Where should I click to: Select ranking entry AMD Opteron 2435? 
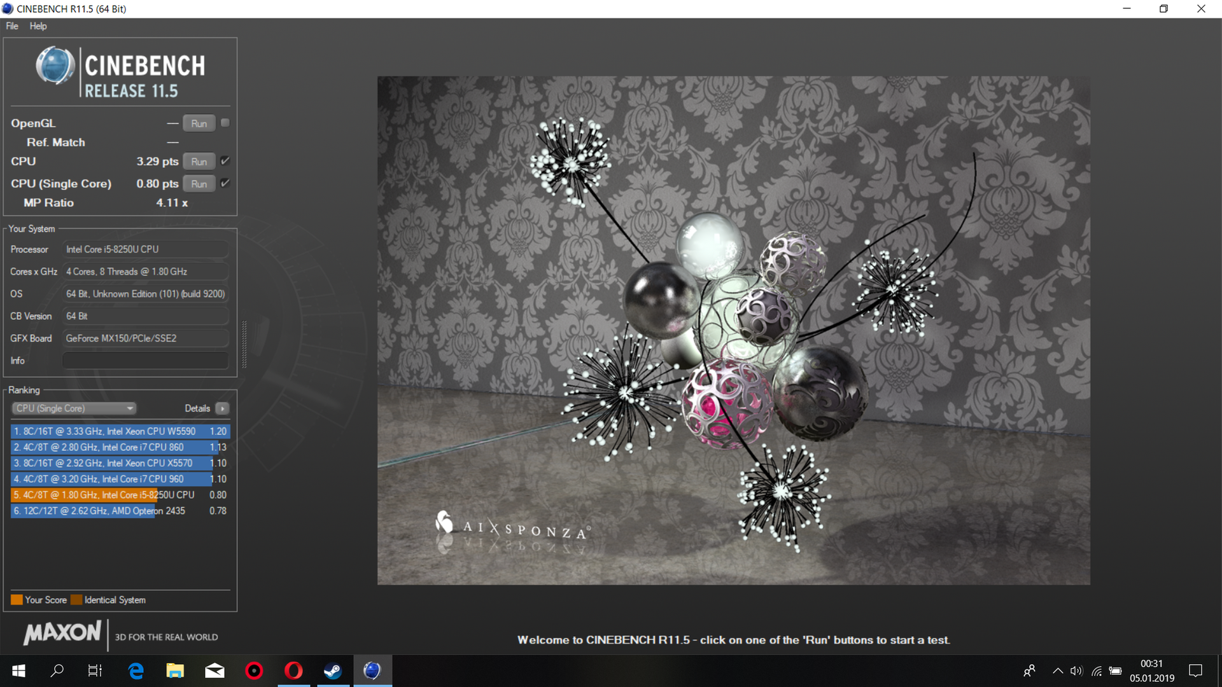point(120,511)
